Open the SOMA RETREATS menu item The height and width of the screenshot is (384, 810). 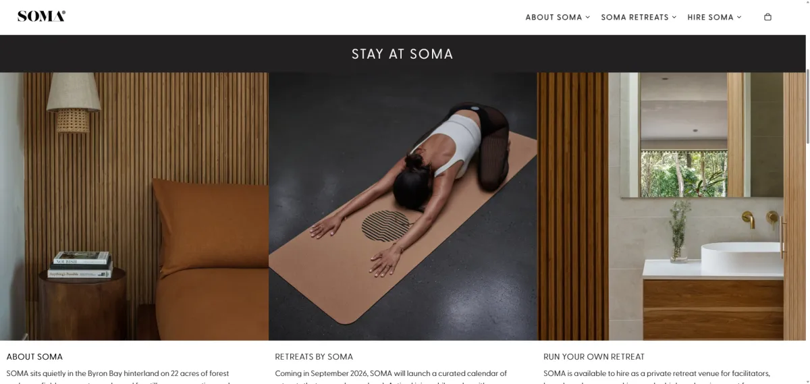[x=634, y=17]
